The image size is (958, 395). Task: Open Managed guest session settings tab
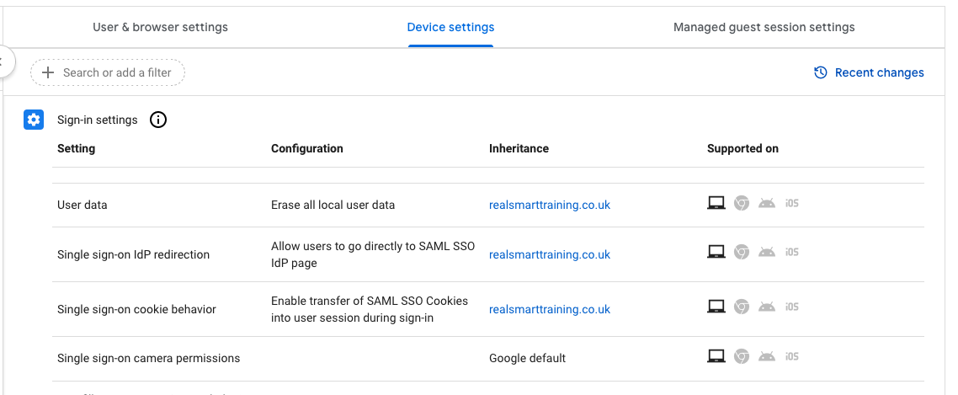click(x=764, y=27)
